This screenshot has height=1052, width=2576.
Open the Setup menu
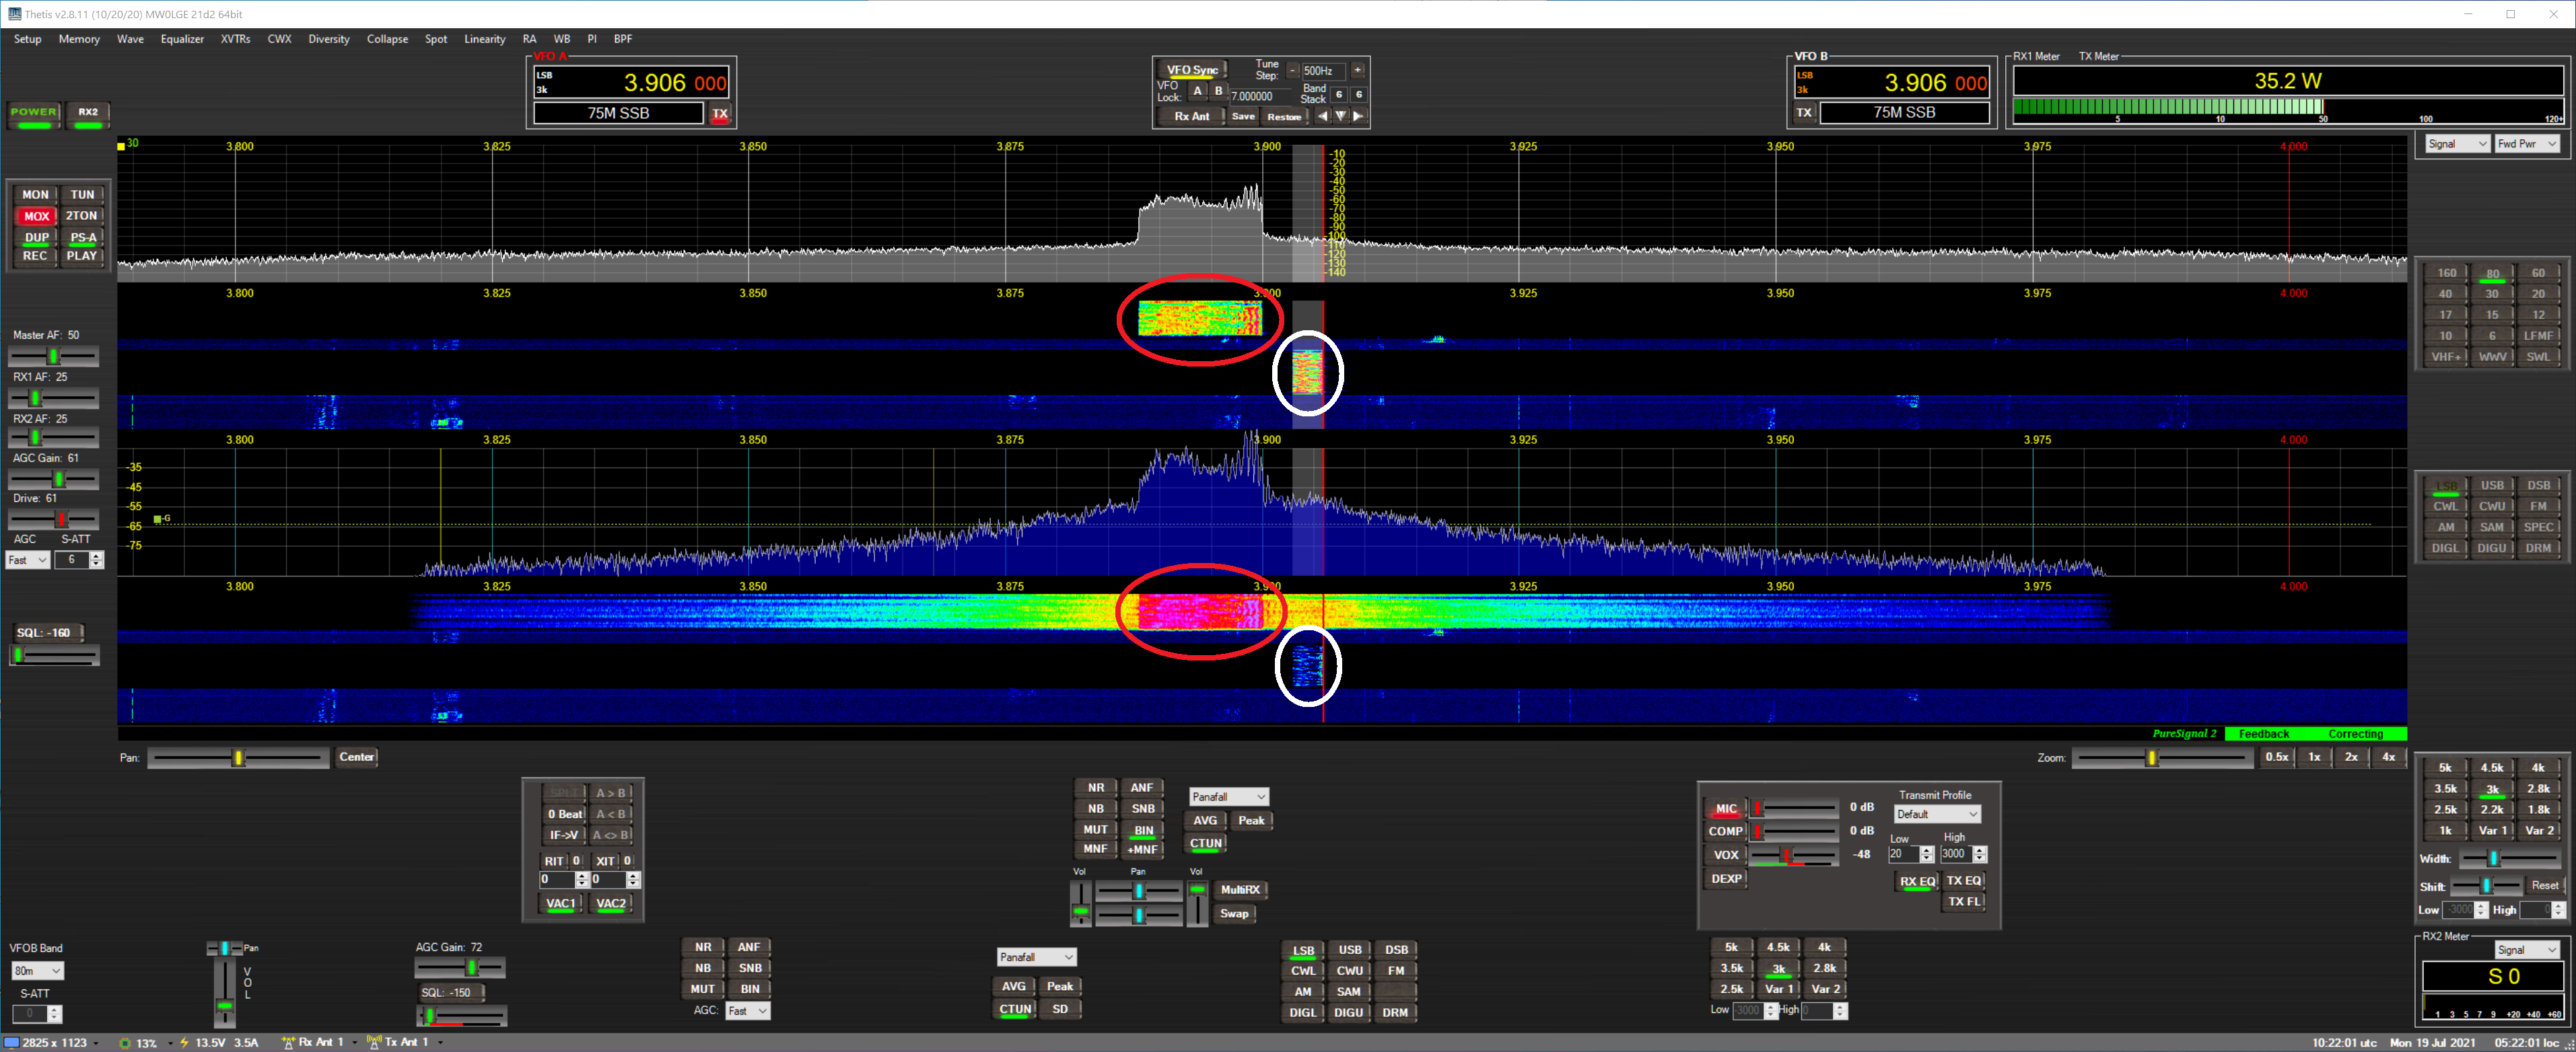pyautogui.click(x=27, y=39)
